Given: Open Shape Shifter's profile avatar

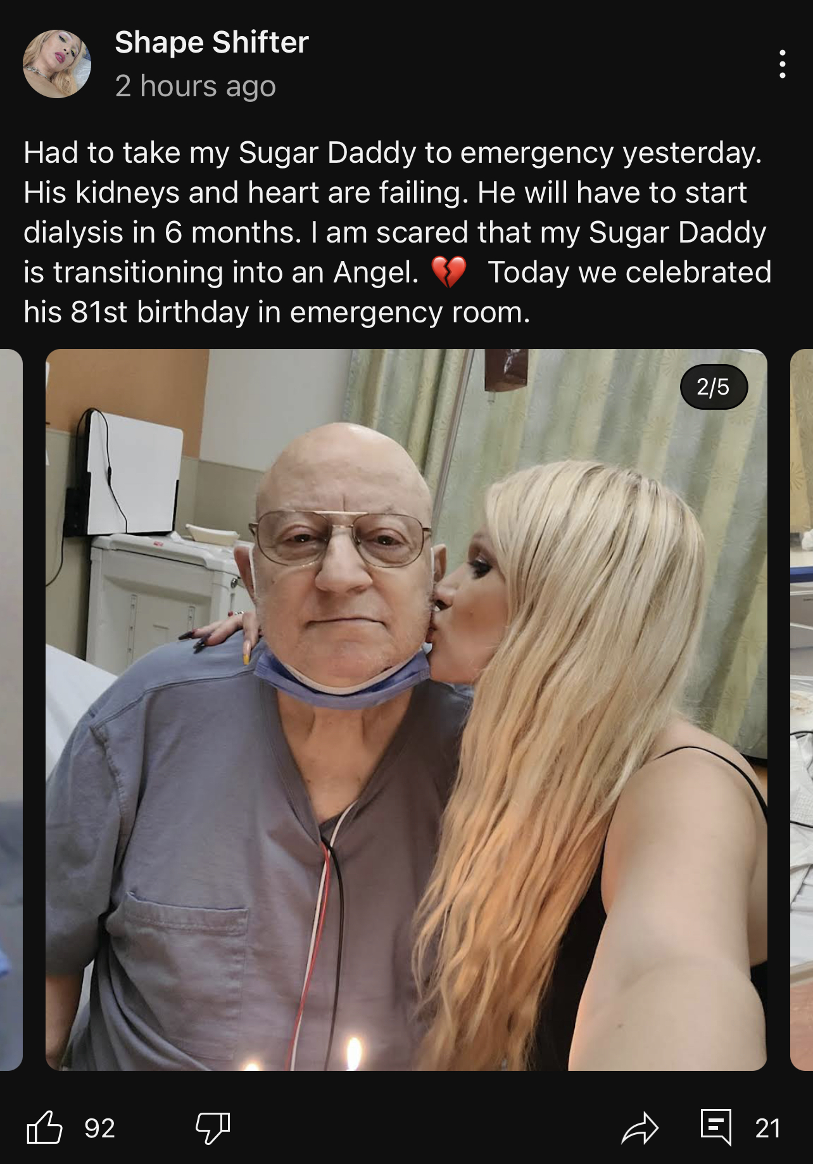Looking at the screenshot, I should pyautogui.click(x=57, y=64).
